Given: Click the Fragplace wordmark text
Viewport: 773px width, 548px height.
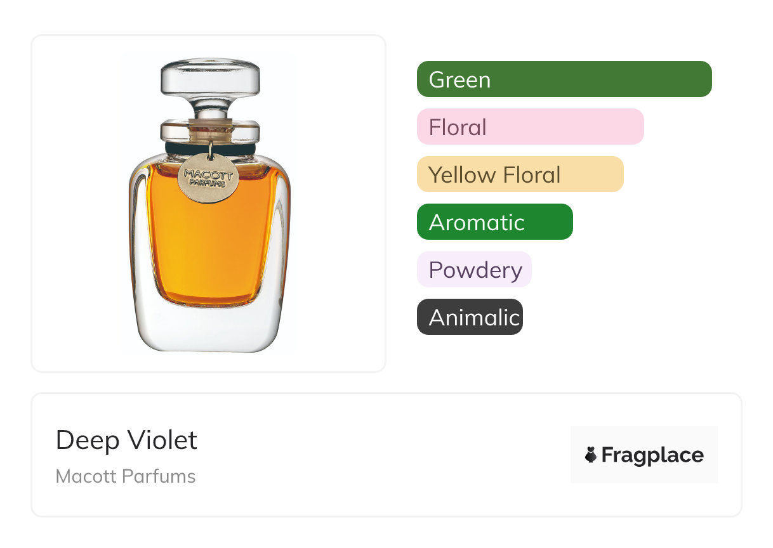Looking at the screenshot, I should tap(652, 455).
